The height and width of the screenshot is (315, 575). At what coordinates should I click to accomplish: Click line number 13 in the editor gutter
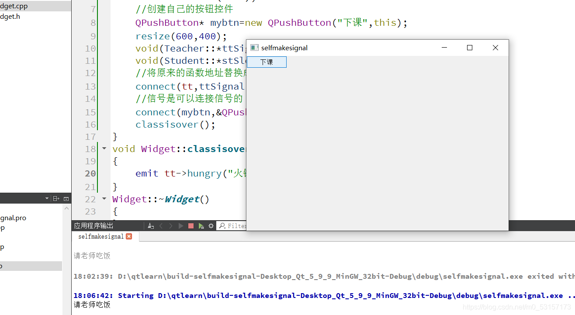tap(90, 87)
